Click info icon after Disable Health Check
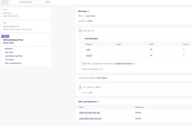This screenshot has width=192, height=126. tap(134, 64)
